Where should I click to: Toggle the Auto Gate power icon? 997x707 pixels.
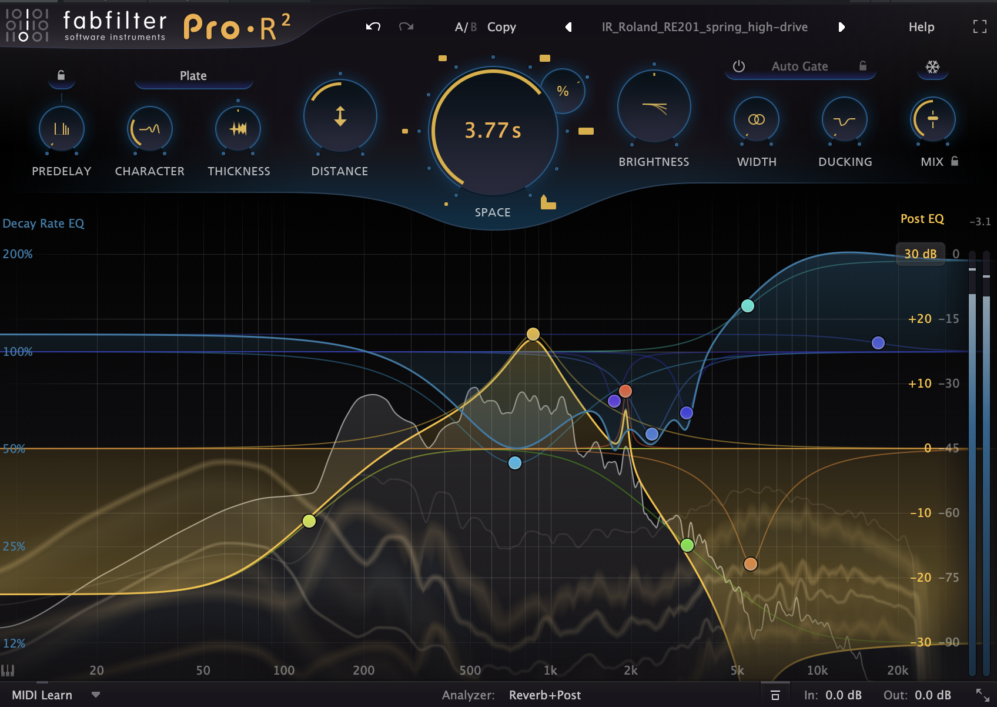(739, 66)
